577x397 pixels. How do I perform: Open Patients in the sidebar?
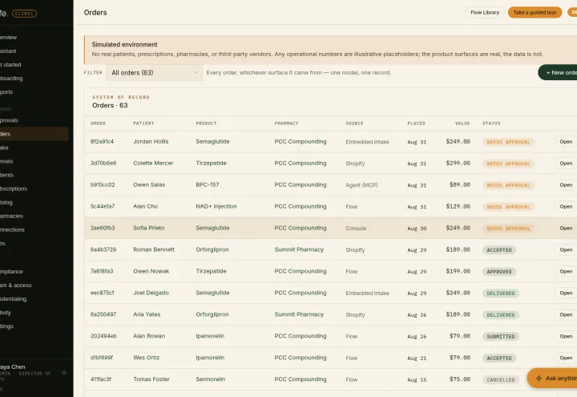34,175
